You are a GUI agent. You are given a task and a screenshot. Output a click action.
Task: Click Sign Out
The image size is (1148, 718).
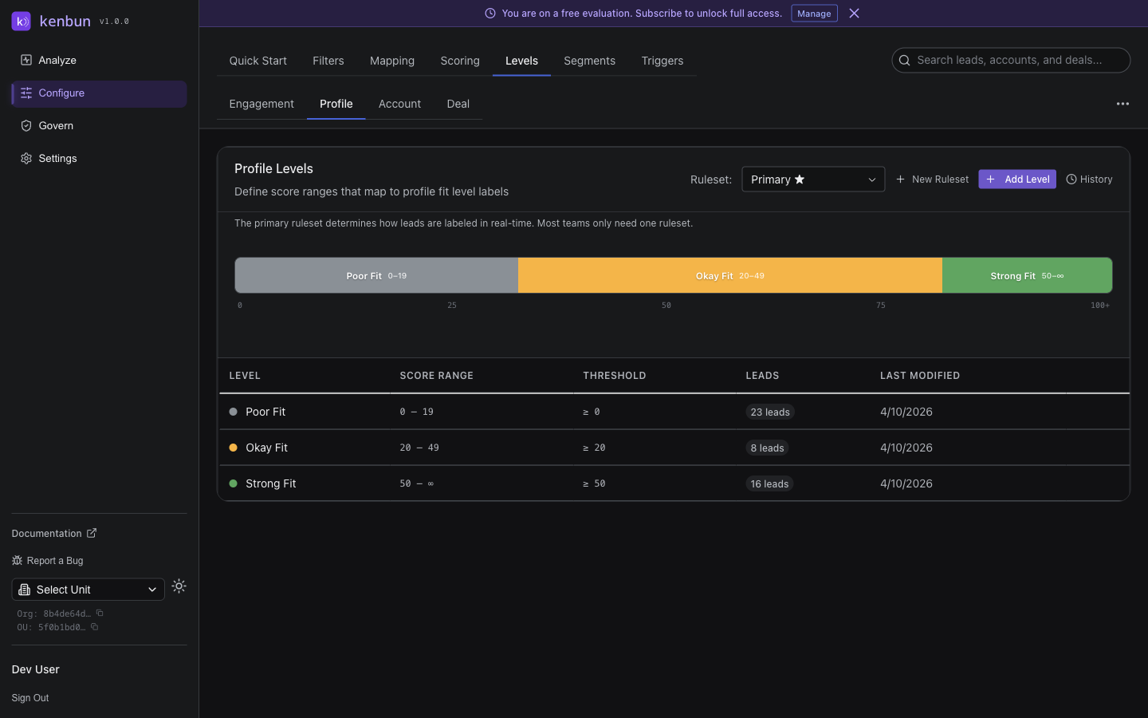(x=30, y=698)
